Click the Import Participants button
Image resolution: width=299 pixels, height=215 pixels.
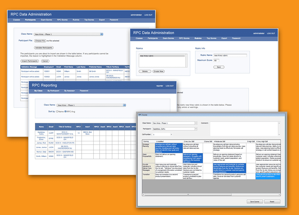click(x=30, y=61)
